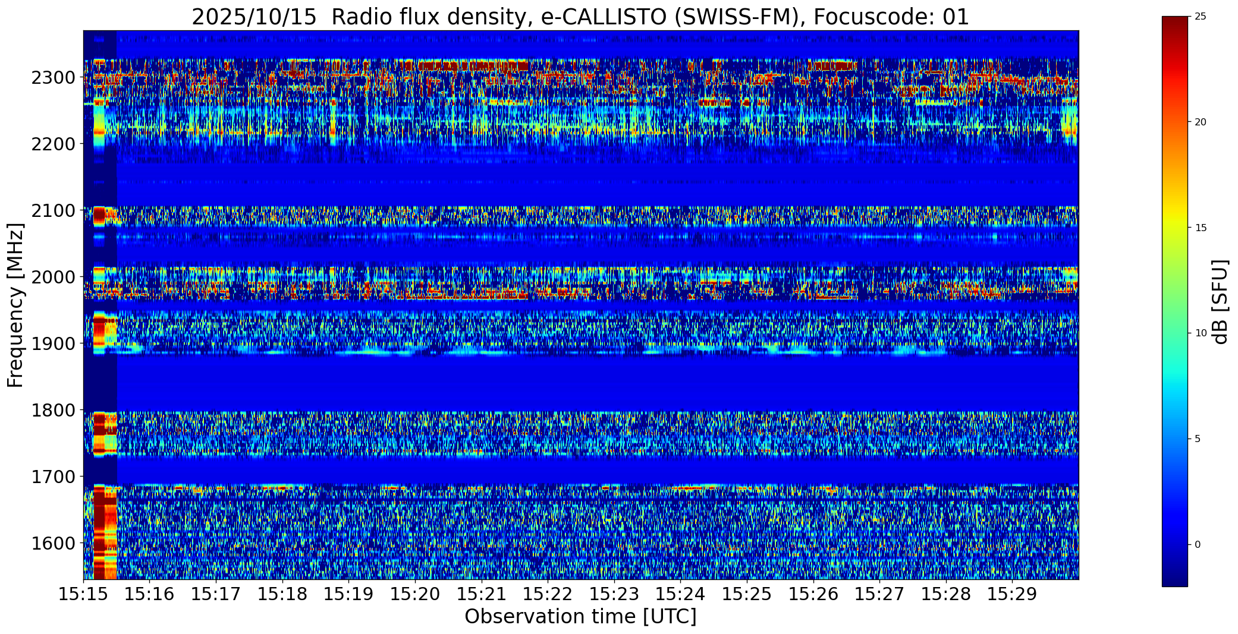Click the colorbar tick label 15
Image resolution: width=1238 pixels, height=634 pixels.
pos(1201,228)
